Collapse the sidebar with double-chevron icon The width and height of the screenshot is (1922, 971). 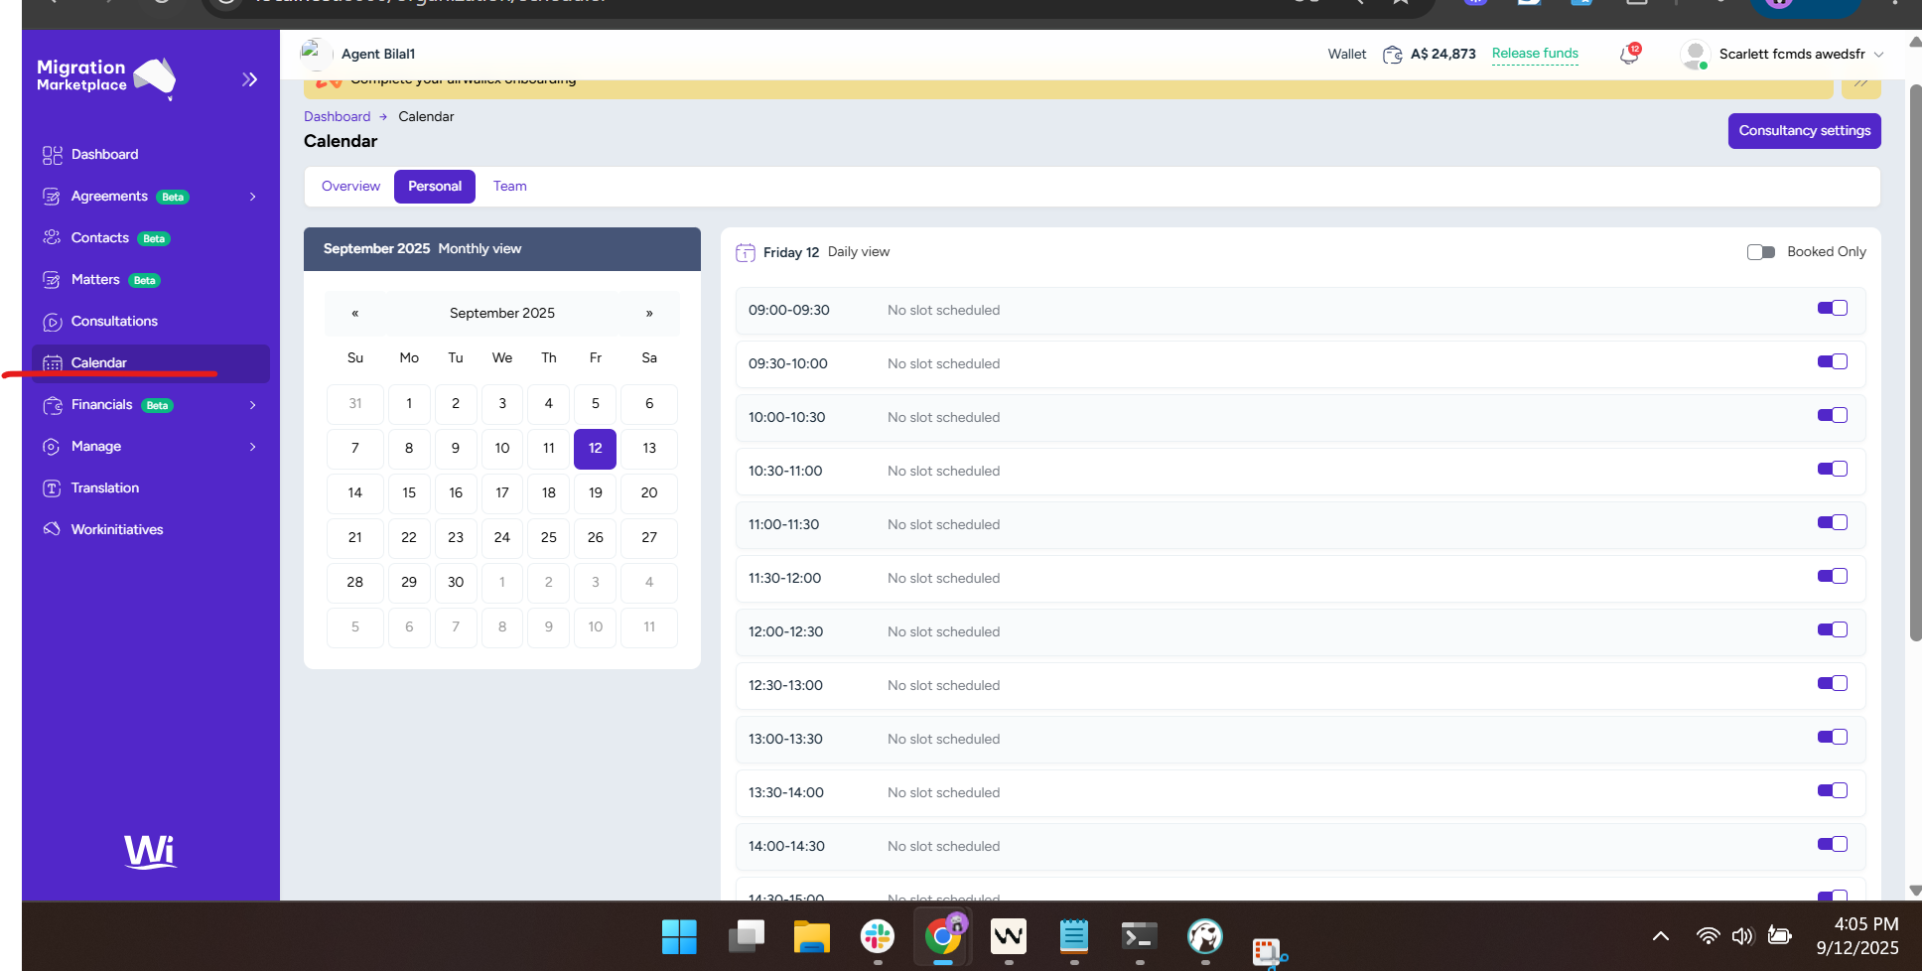coord(250,79)
